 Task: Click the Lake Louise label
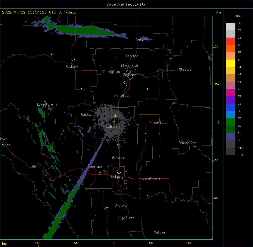5,142
